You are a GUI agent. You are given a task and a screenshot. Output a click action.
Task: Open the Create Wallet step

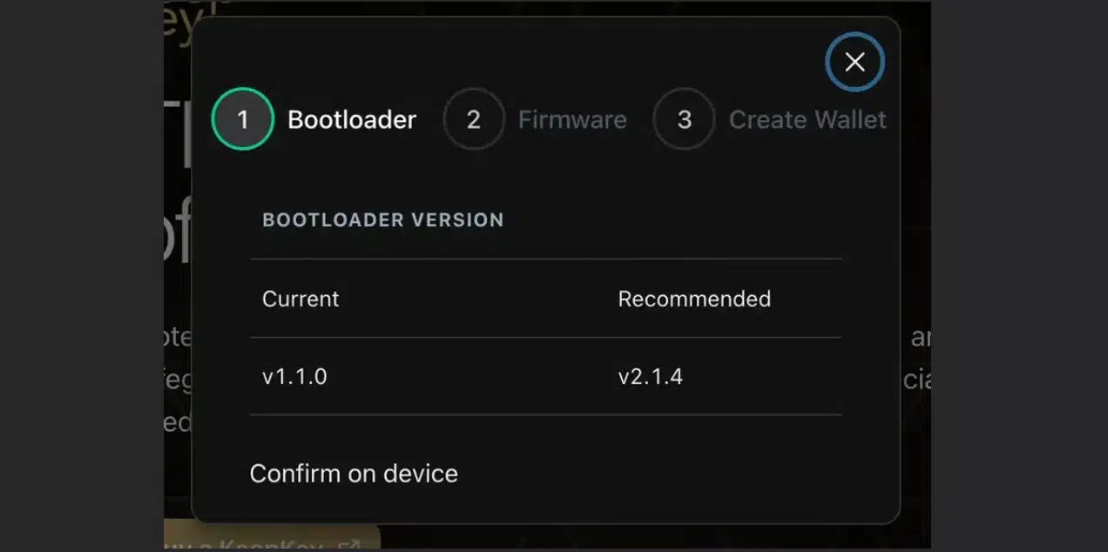pyautogui.click(x=807, y=119)
